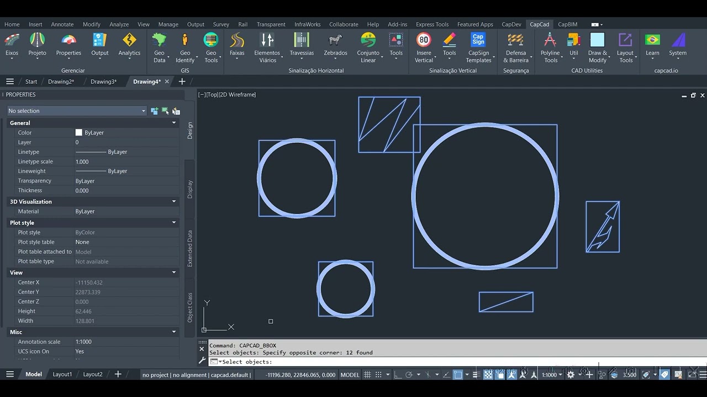
Task: Toggle the PICKADD value icon in Properties
Action: pyautogui.click(x=154, y=111)
